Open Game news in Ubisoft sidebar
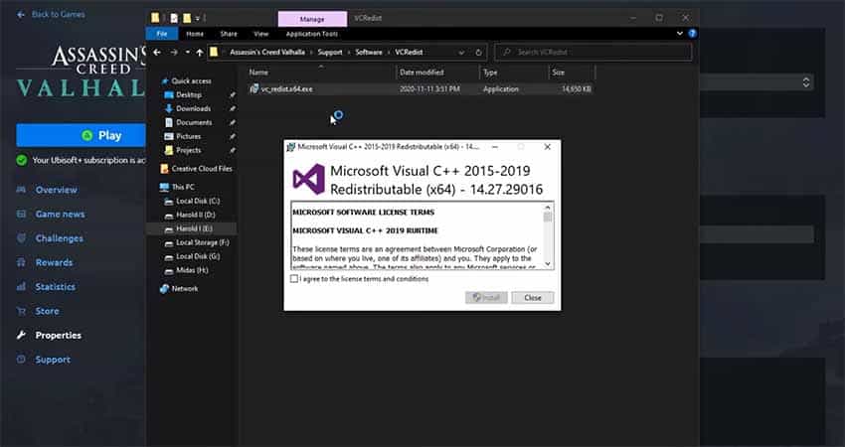This screenshot has width=845, height=447. click(x=60, y=214)
